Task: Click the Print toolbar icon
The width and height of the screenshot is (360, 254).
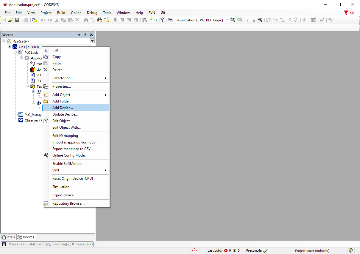Action: 26,20
